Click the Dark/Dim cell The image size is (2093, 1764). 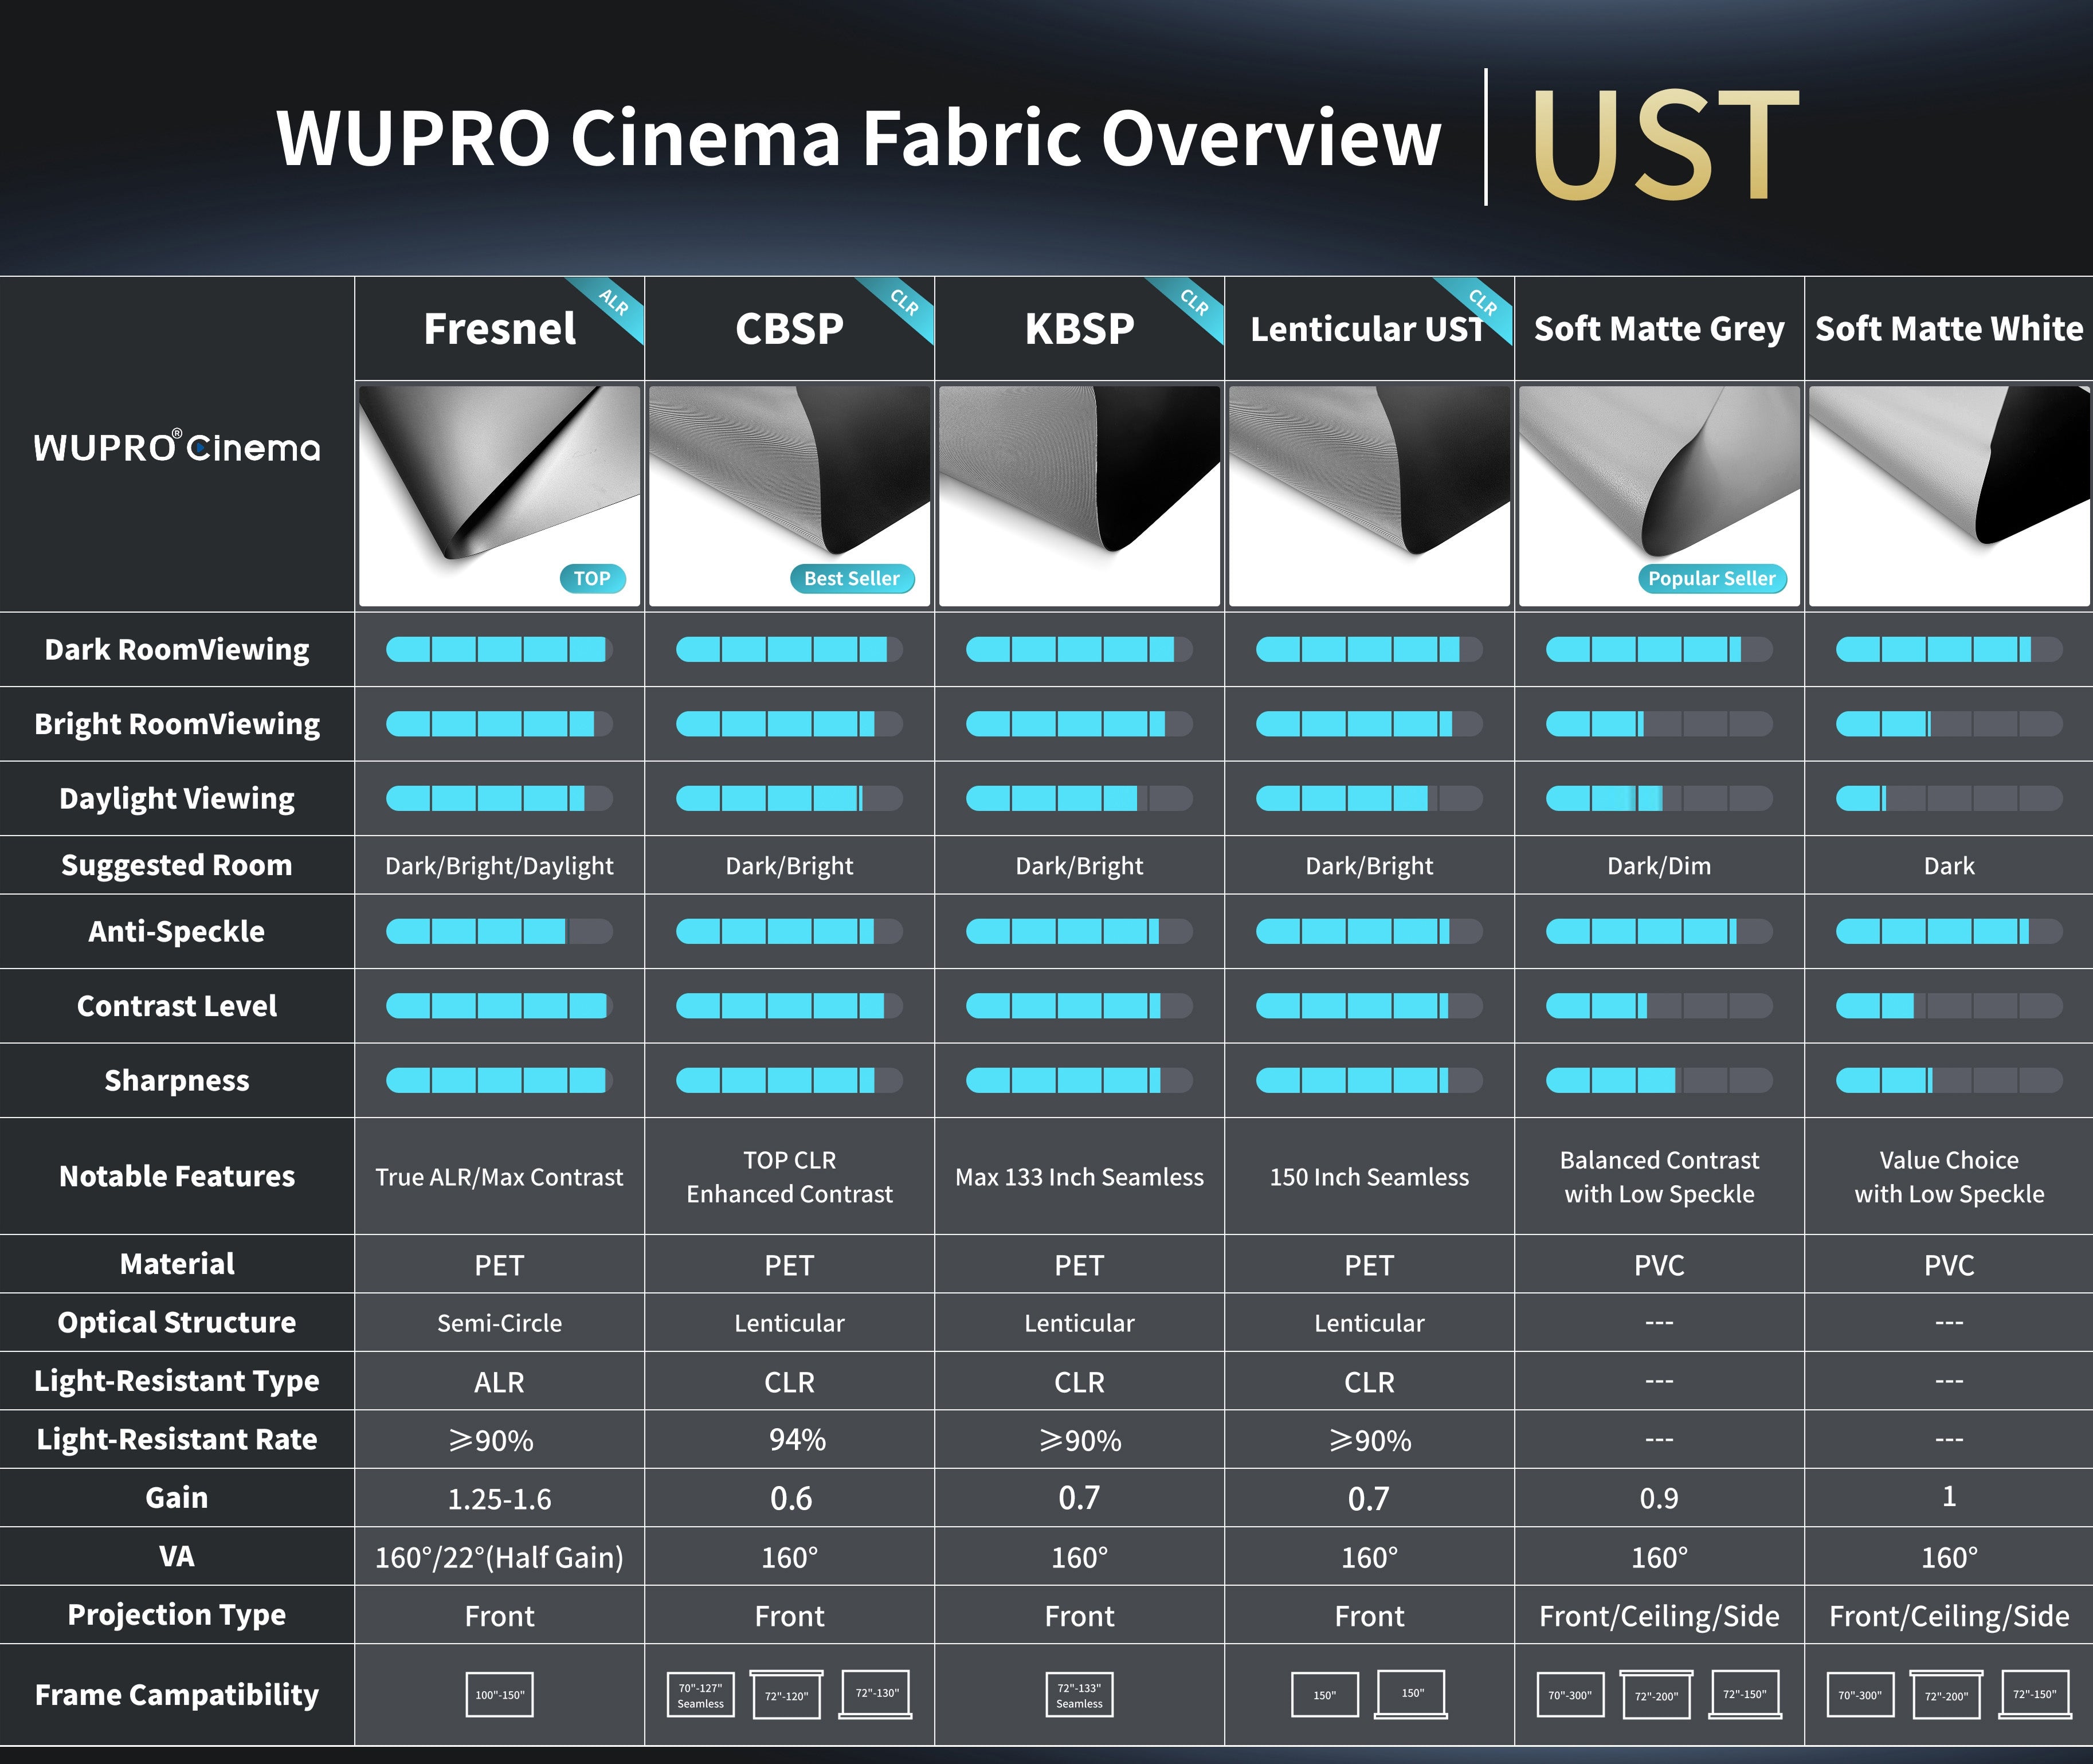click(1659, 866)
